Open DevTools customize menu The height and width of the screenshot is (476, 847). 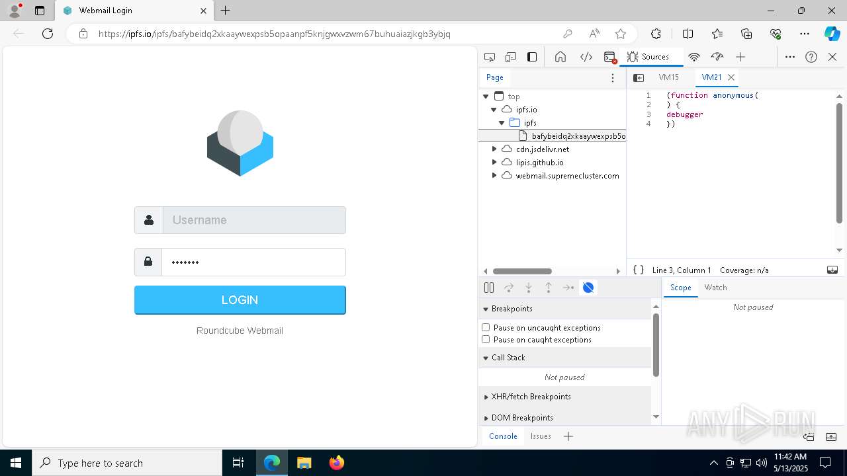pyautogui.click(x=790, y=57)
